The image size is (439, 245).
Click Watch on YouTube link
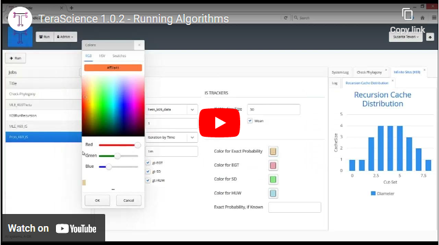click(52, 228)
